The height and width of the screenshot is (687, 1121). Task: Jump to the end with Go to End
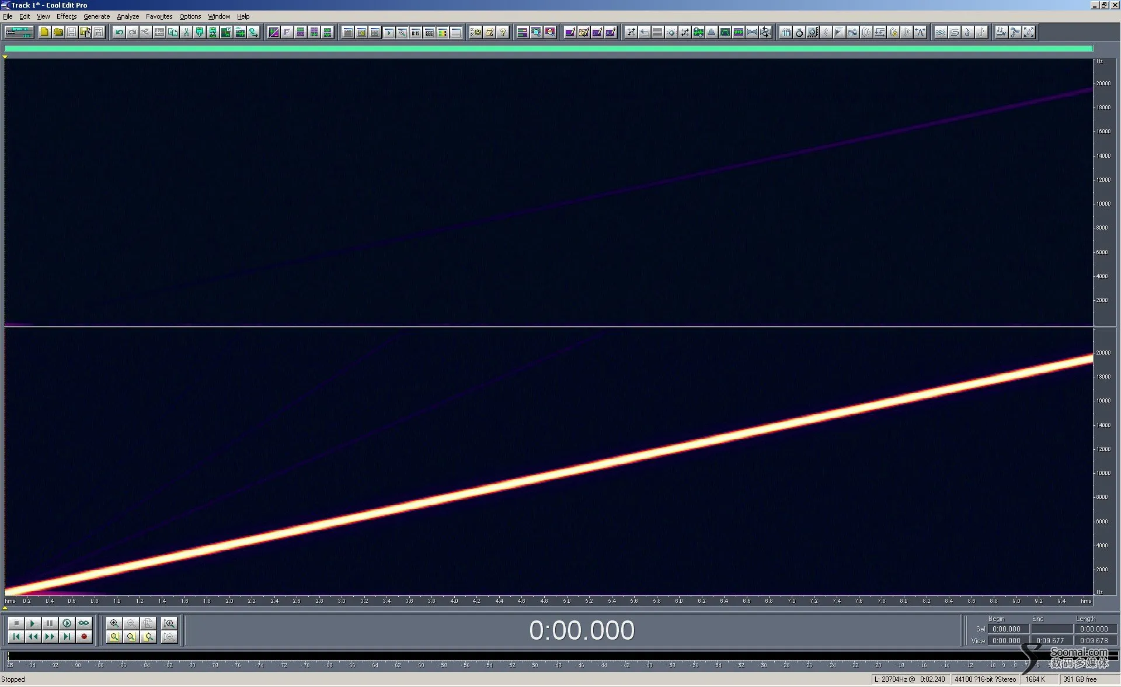tap(67, 637)
